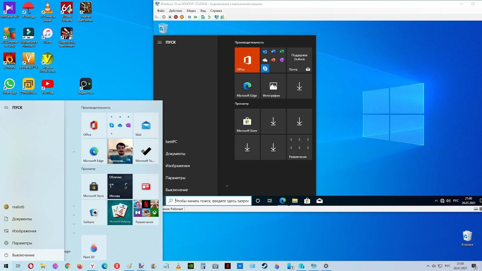482x271 pixels.
Task: Click bestPC user account in VM Start menu
Action: (x=171, y=142)
